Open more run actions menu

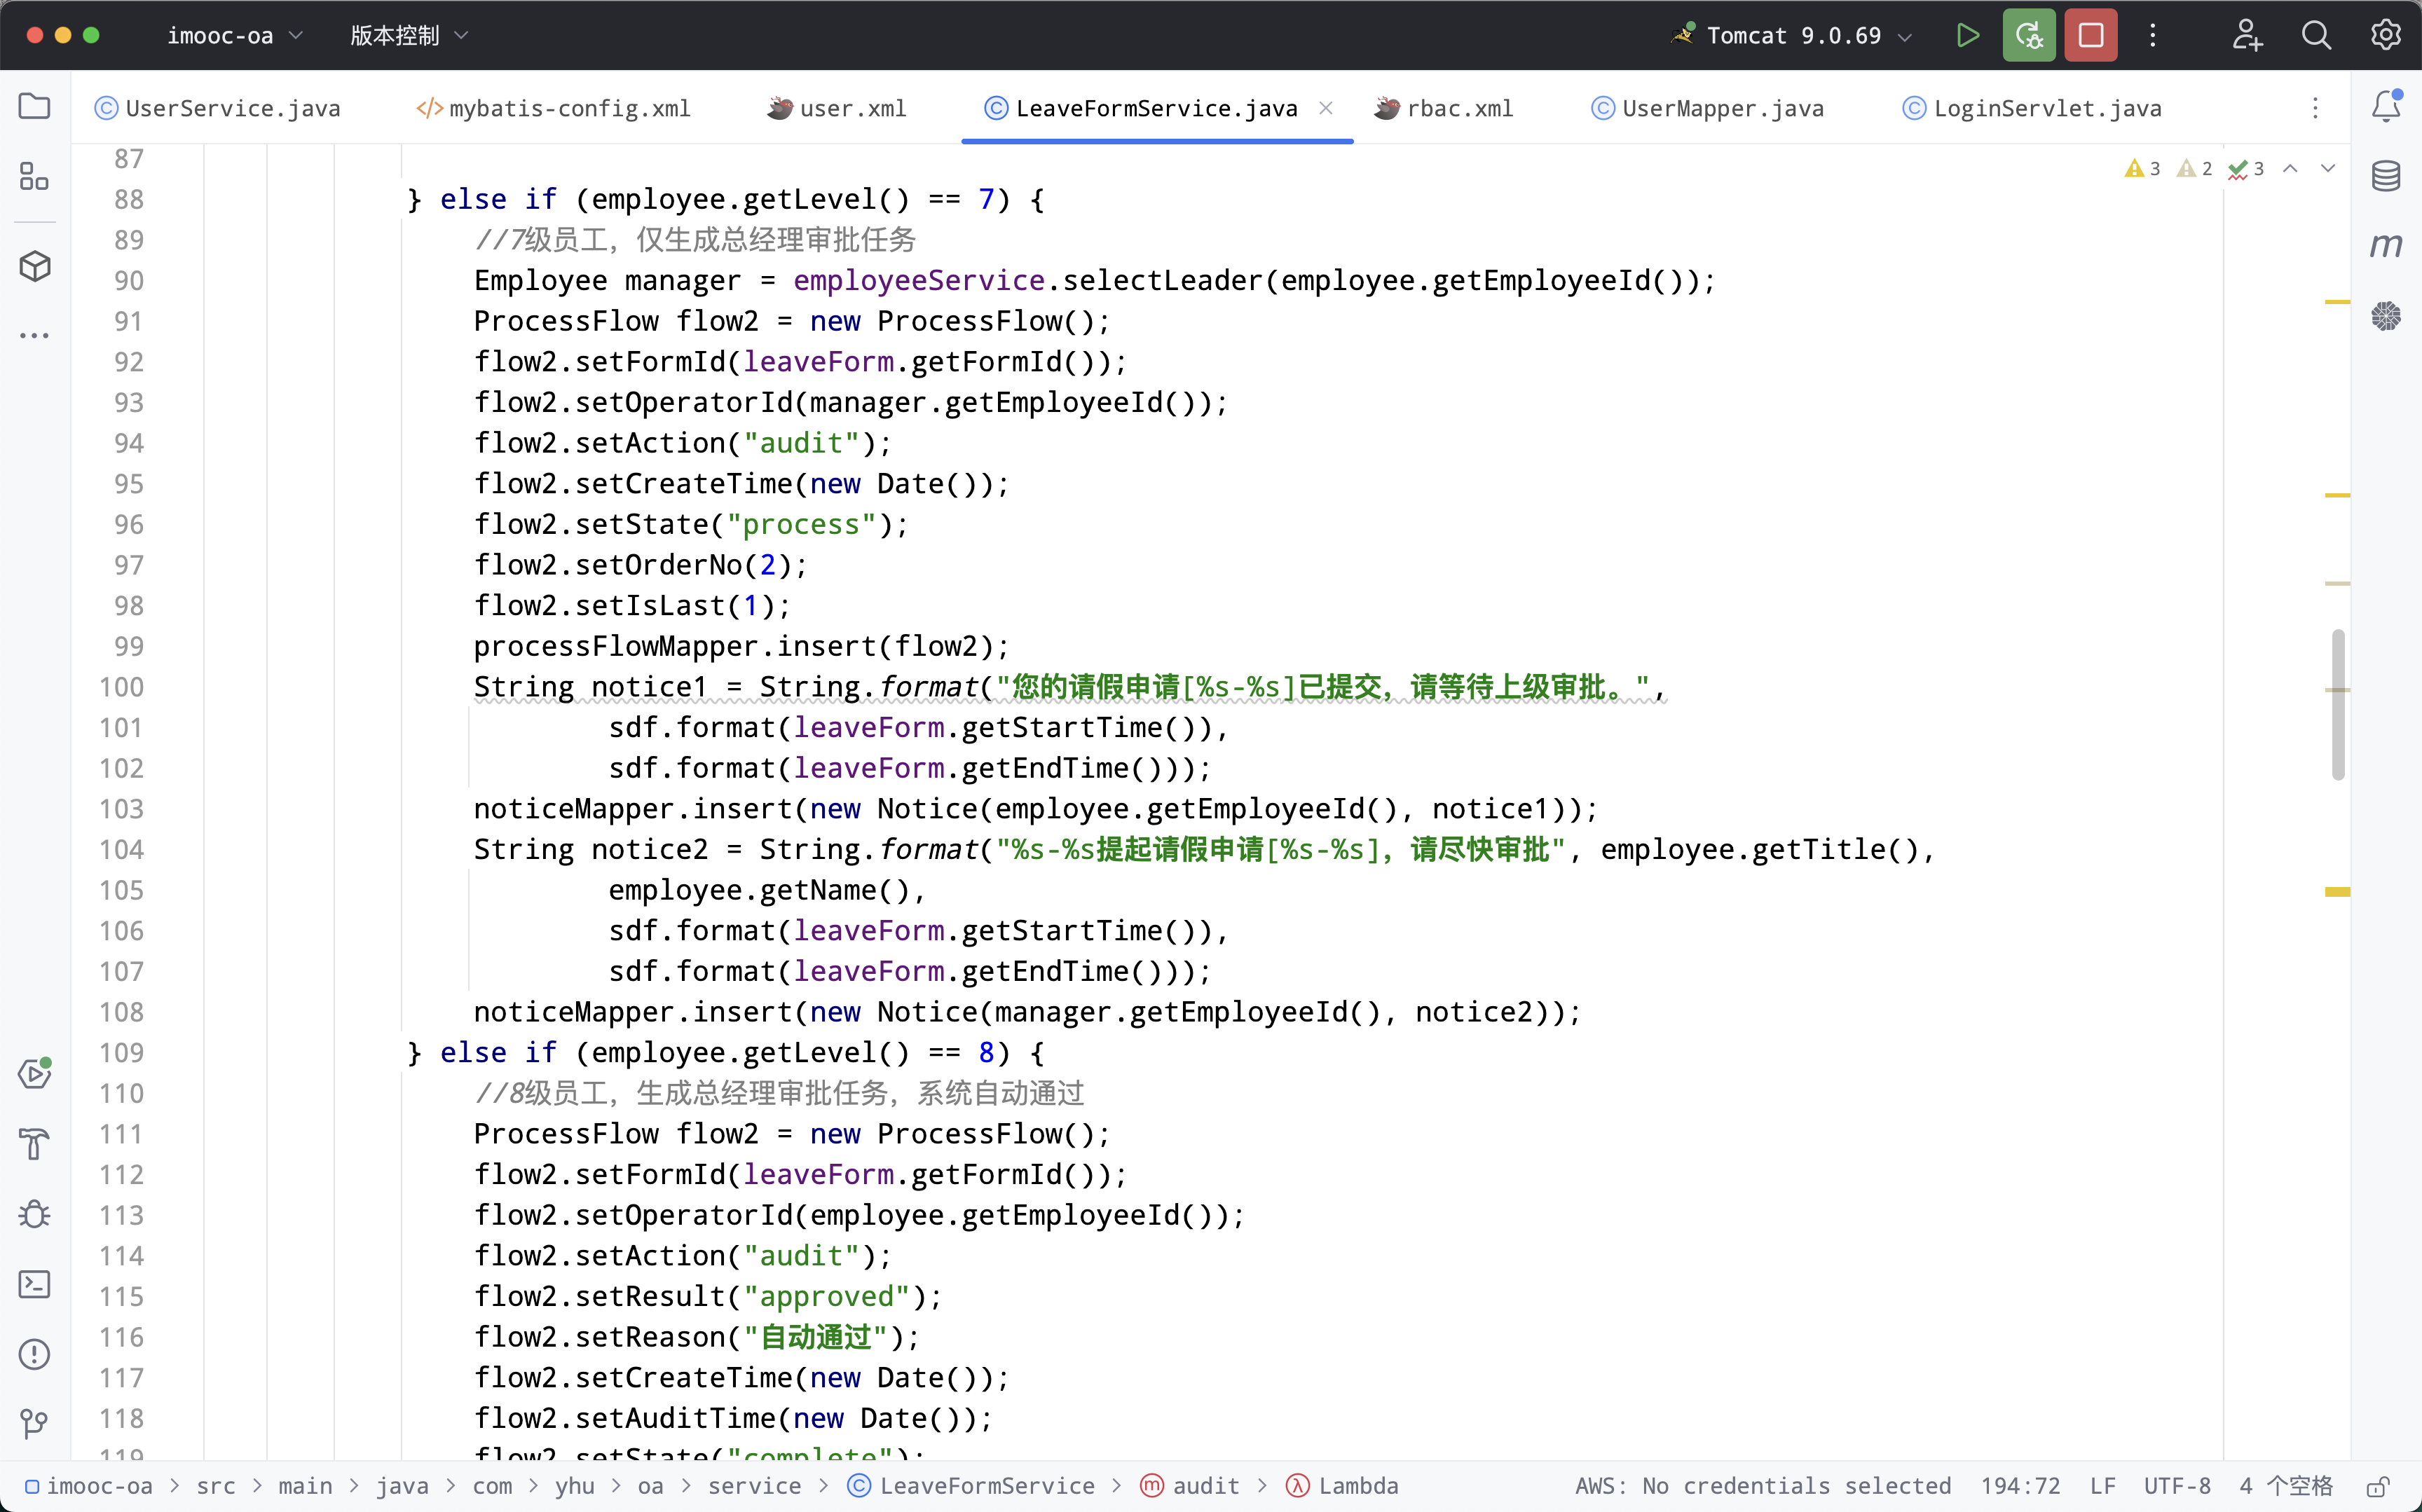pos(2153,35)
